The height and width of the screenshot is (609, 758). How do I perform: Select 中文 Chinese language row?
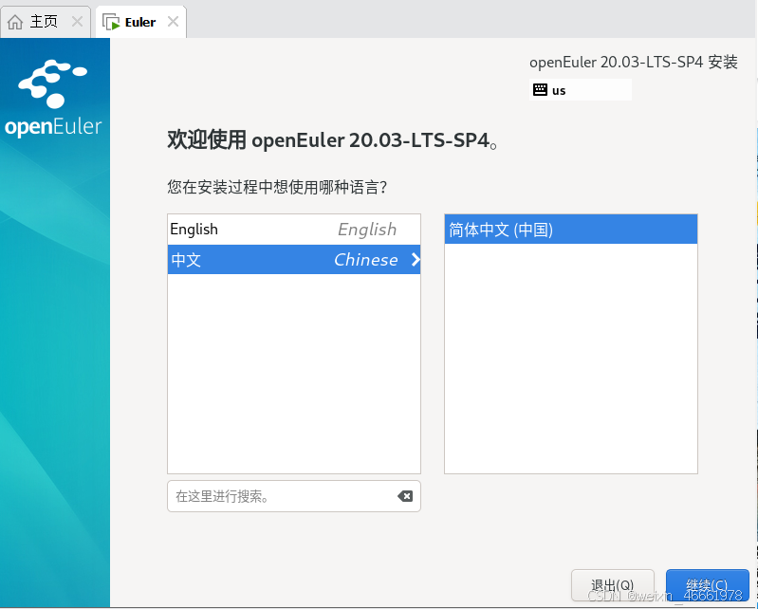(x=294, y=260)
